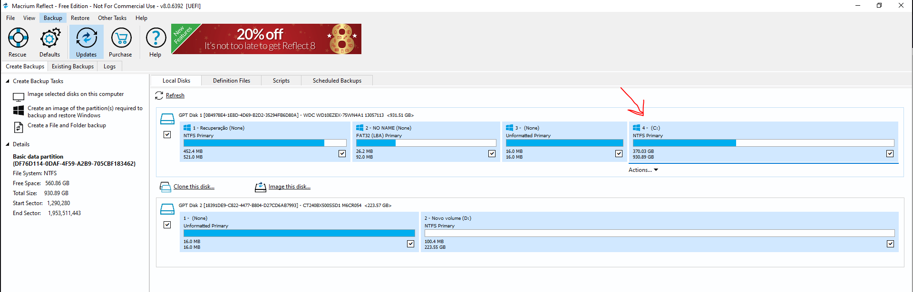This screenshot has height=292, width=913.
Task: Uncheck the NO NAME FAT32 partition checkbox
Action: (x=492, y=154)
